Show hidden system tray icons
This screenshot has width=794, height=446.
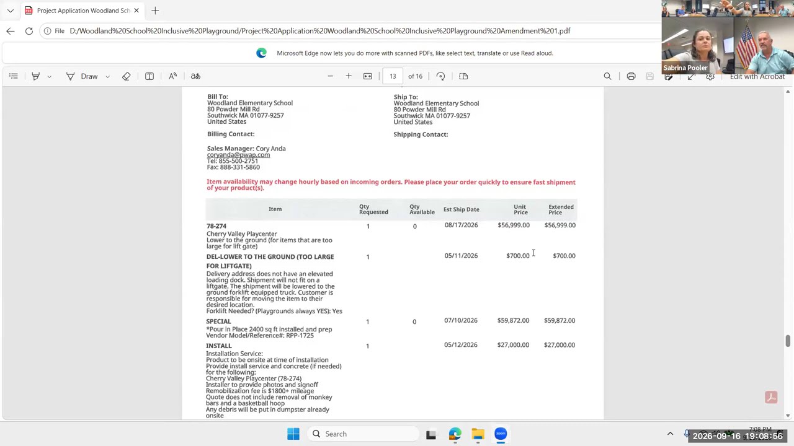pos(670,434)
